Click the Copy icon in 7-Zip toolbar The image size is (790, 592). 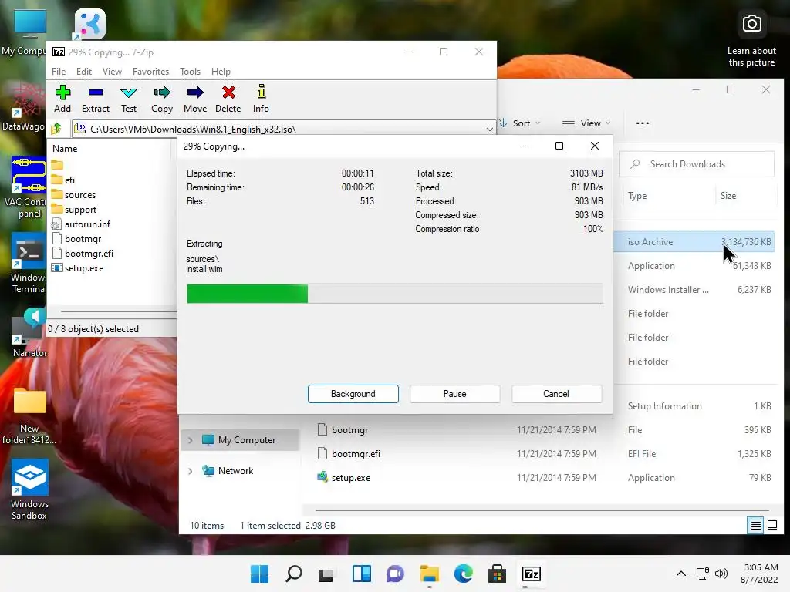pyautogui.click(x=162, y=92)
